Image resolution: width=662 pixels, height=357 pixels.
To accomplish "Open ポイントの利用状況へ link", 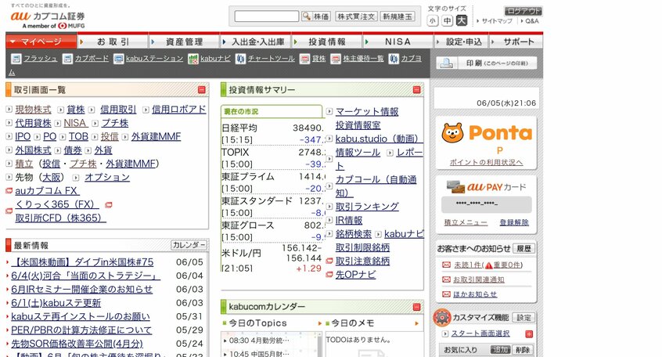I will [x=486, y=162].
